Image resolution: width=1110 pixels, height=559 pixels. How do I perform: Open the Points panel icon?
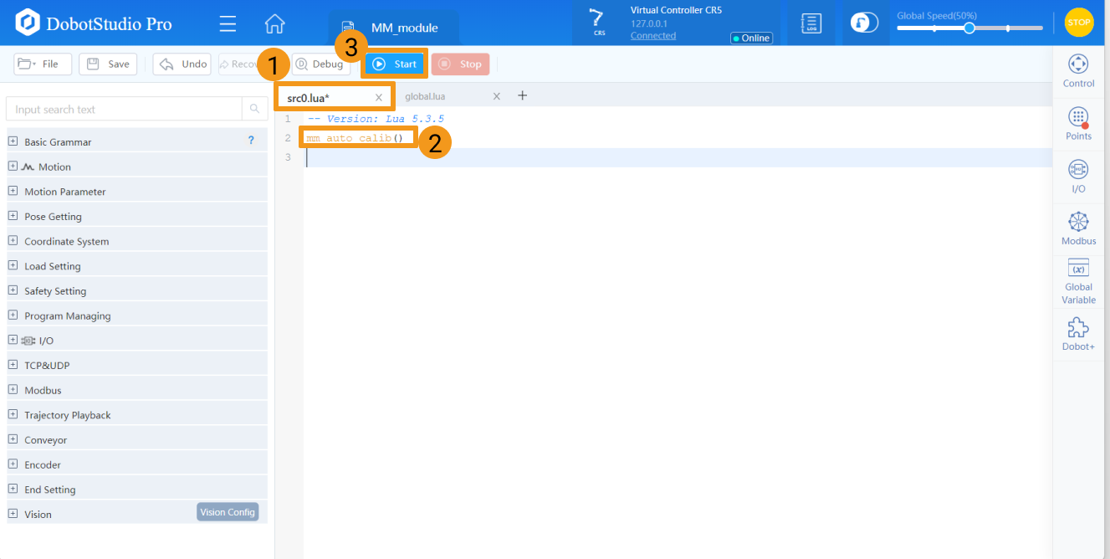(1079, 124)
